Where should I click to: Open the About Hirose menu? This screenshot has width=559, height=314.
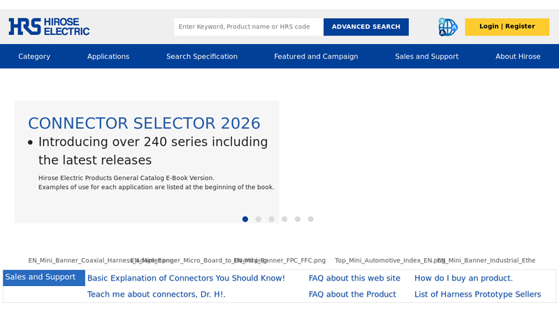tap(518, 57)
